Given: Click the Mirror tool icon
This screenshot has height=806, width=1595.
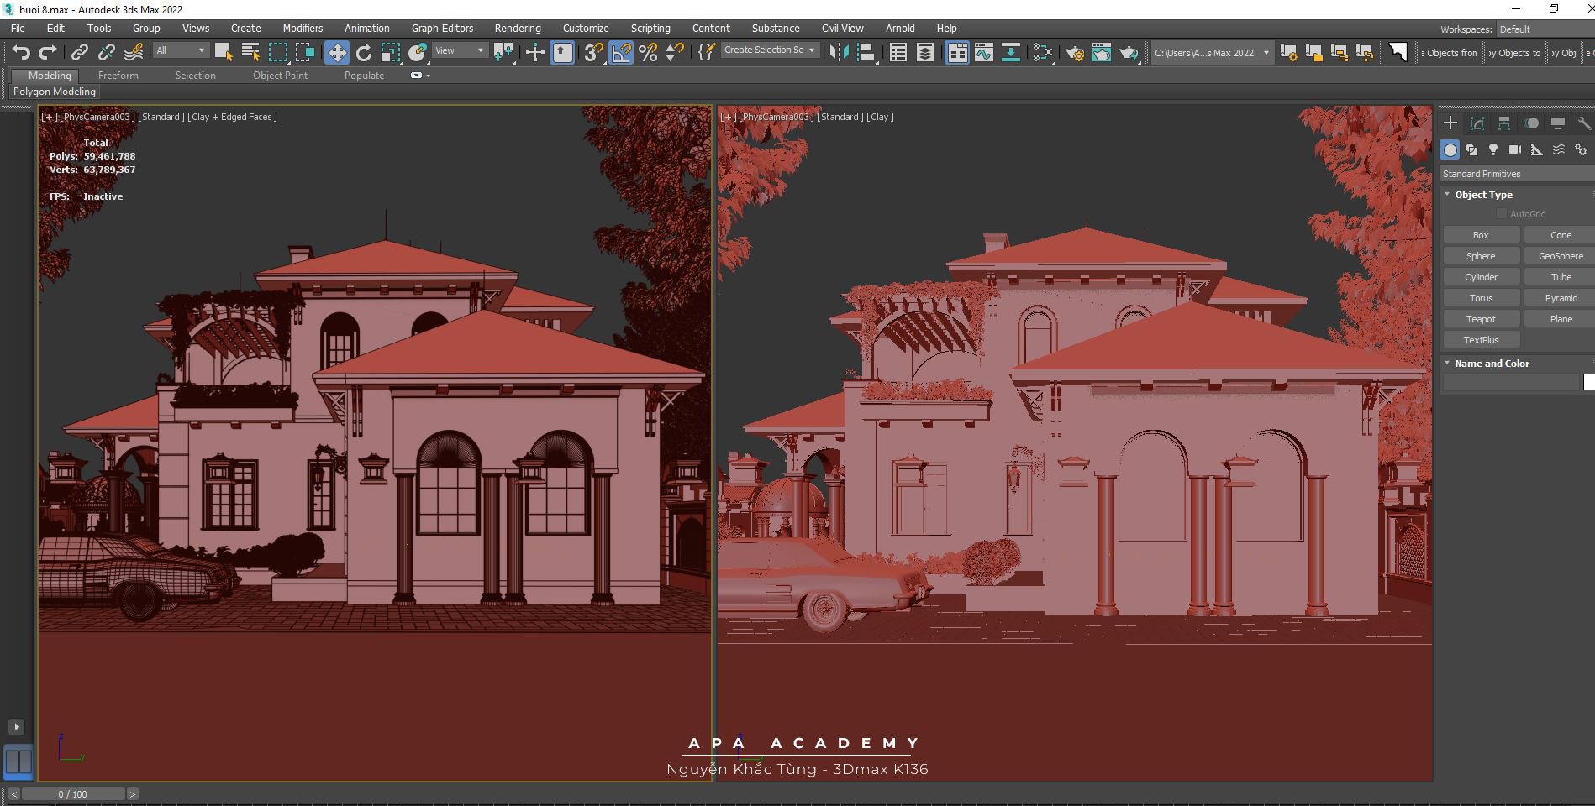Looking at the screenshot, I should 838,53.
